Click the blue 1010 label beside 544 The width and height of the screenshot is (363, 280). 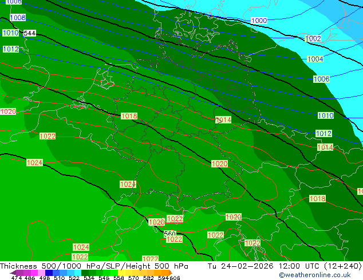(11, 33)
